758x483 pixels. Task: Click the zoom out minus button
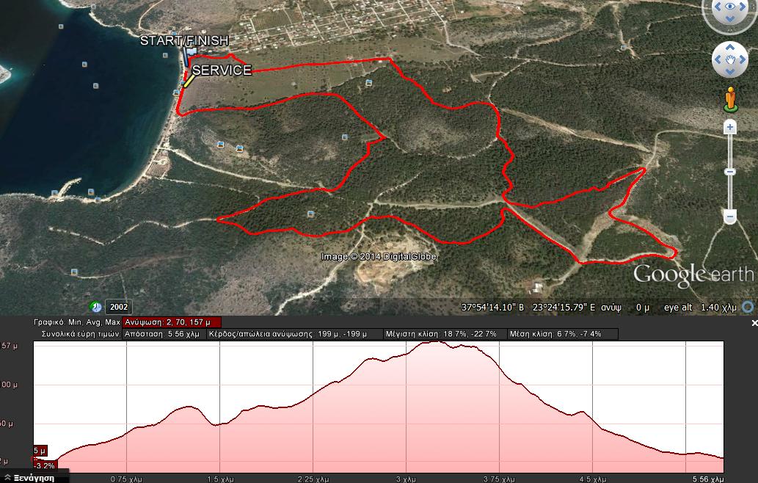[729, 217]
